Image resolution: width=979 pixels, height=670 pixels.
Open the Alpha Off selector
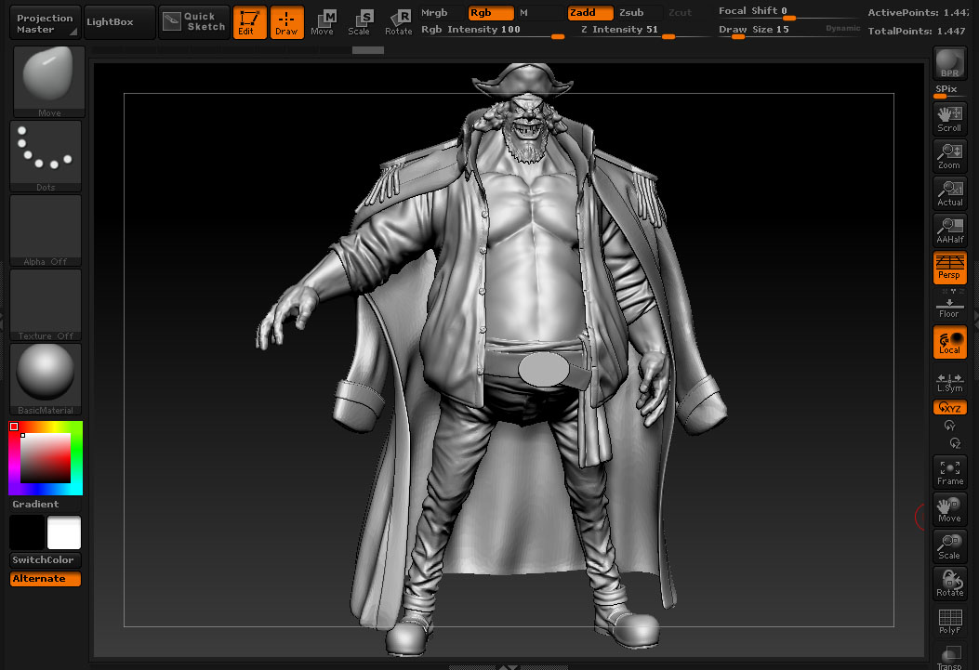(x=46, y=230)
